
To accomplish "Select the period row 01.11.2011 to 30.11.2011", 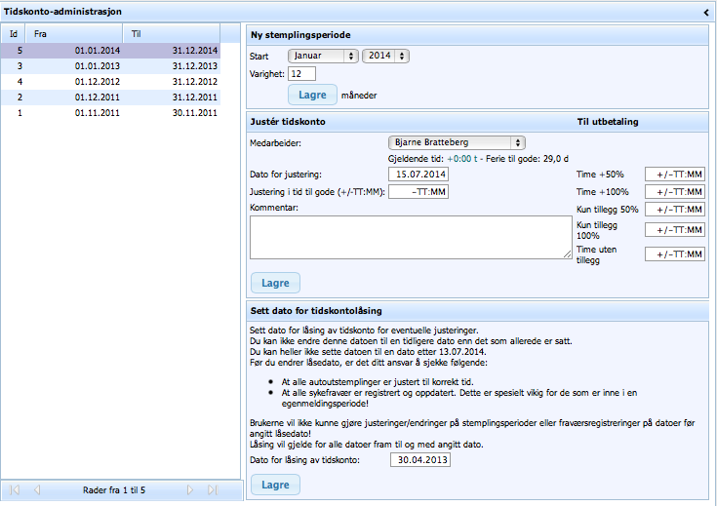I will click(110, 112).
